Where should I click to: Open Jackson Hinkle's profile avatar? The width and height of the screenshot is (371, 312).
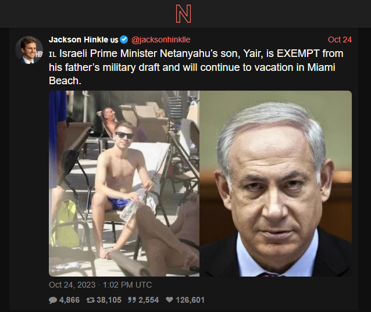(29, 50)
